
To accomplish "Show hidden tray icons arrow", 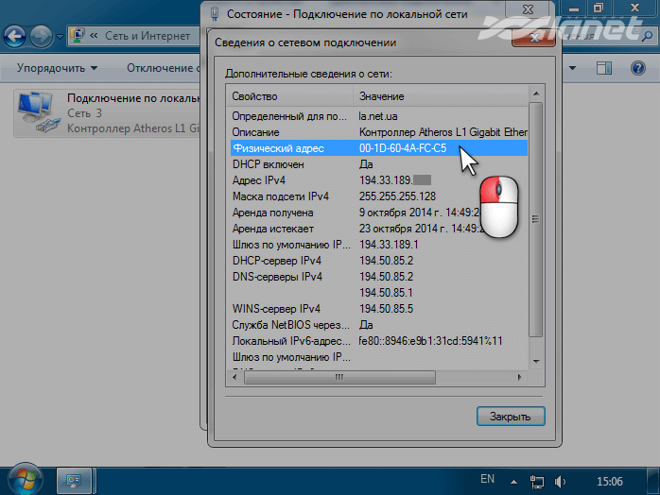I will pos(514,480).
